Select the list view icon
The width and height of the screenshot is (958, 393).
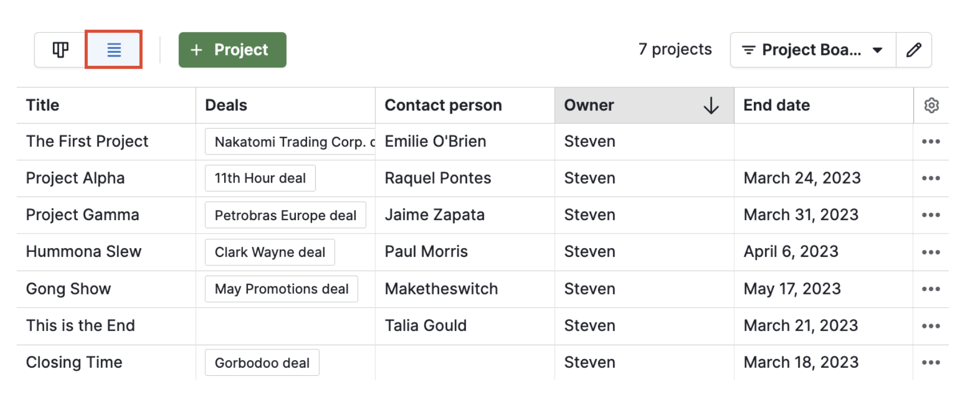114,50
